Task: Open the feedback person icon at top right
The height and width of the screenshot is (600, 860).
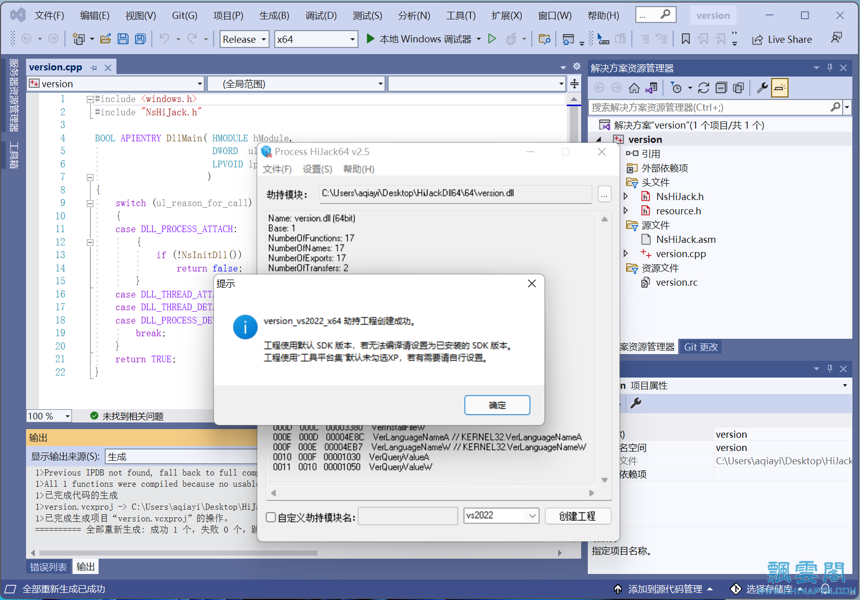Action: tap(837, 38)
